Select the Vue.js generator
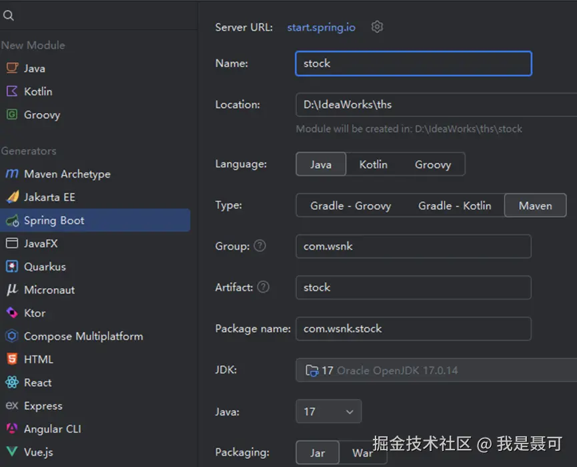This screenshot has width=577, height=467. coord(95,452)
